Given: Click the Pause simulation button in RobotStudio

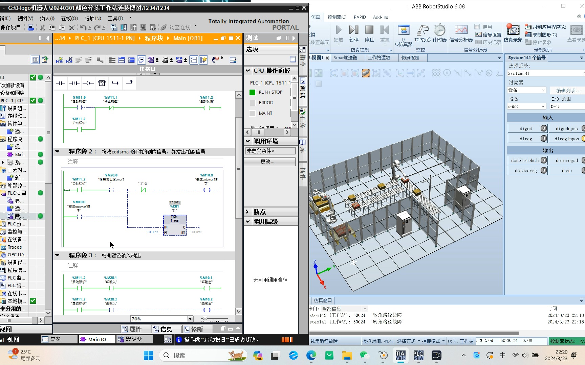Looking at the screenshot, I should click(x=354, y=33).
